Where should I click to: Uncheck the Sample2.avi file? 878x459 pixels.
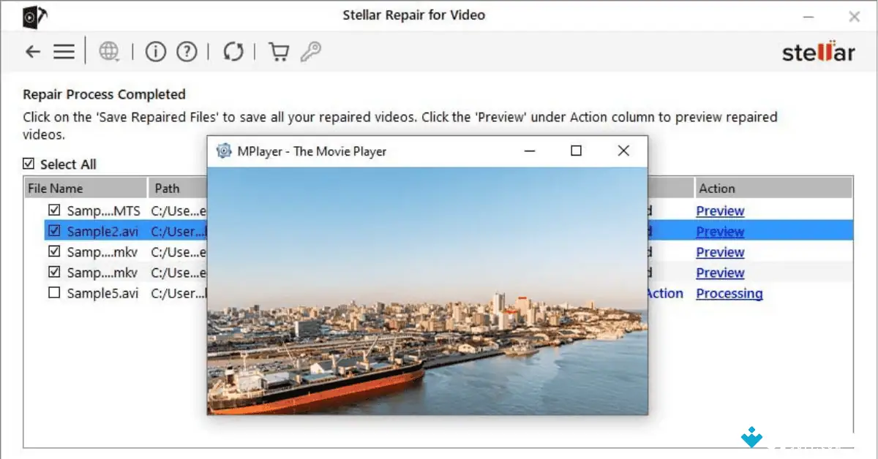click(x=55, y=230)
